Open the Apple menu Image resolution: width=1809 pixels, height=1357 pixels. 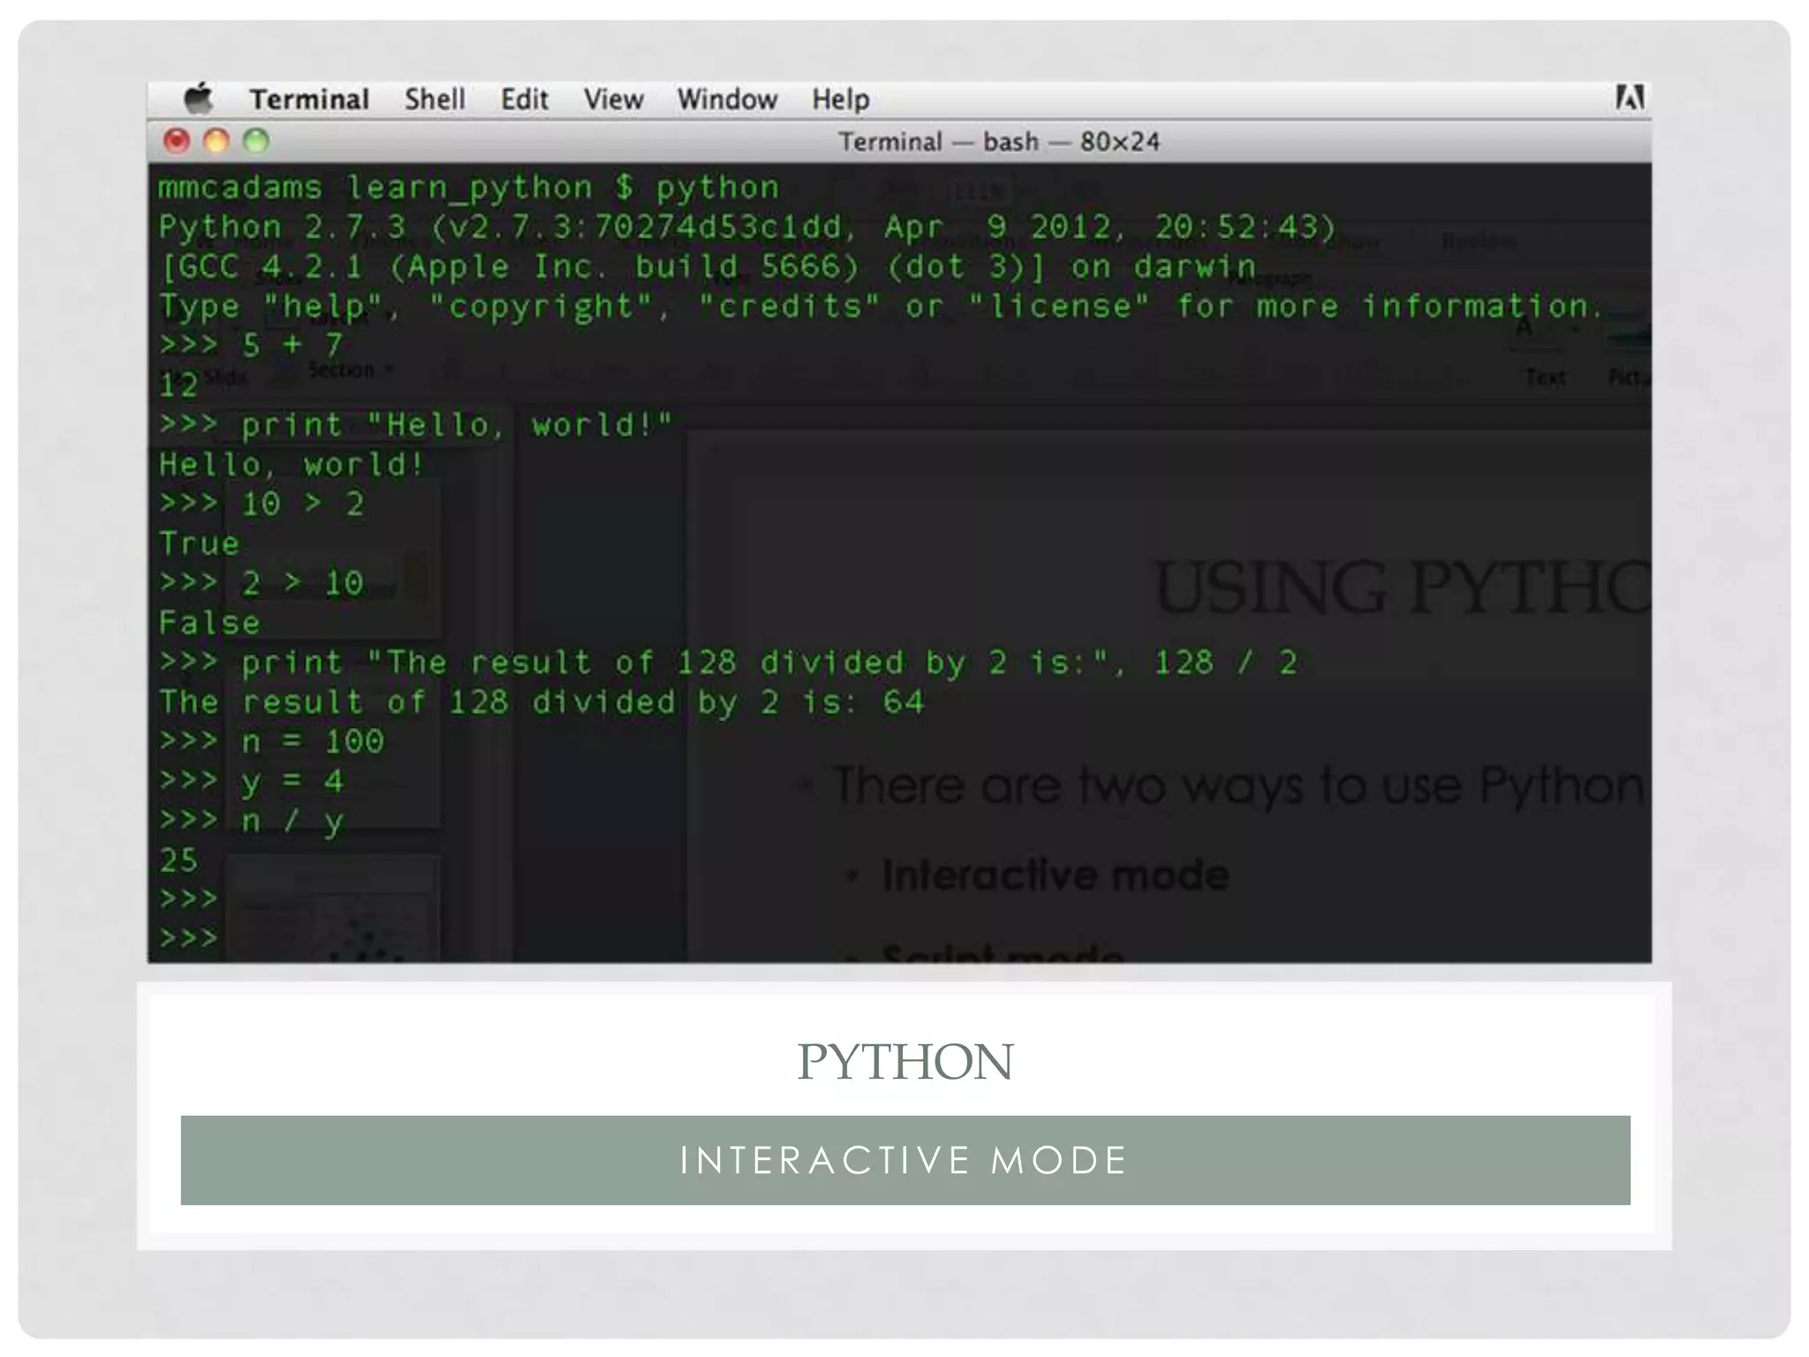199,98
